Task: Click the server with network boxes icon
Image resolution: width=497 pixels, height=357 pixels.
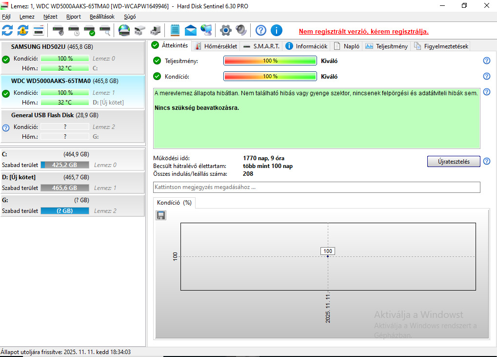Action: pos(155,30)
